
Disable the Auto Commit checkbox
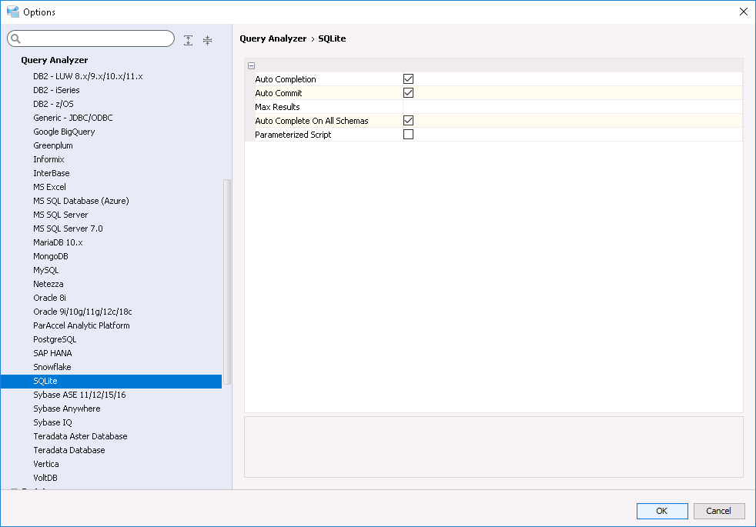click(409, 93)
